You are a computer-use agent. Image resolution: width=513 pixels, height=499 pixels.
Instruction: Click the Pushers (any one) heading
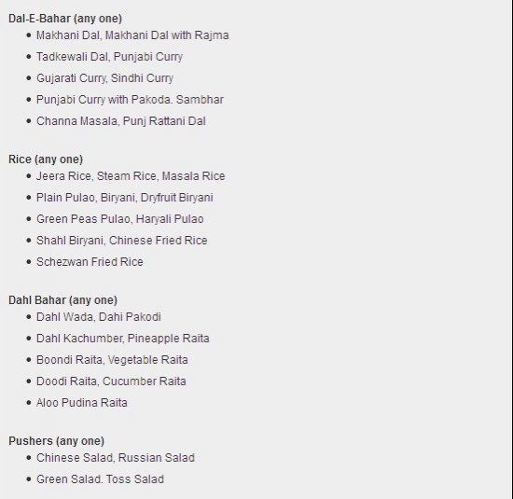pyautogui.click(x=56, y=441)
